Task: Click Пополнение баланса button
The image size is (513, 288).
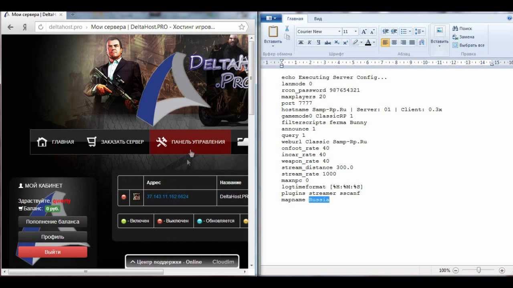Action: (x=53, y=222)
